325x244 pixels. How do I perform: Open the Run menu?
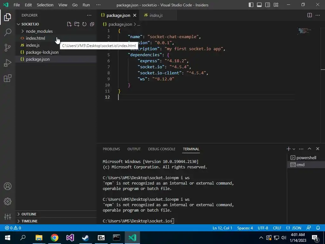coord(86,5)
